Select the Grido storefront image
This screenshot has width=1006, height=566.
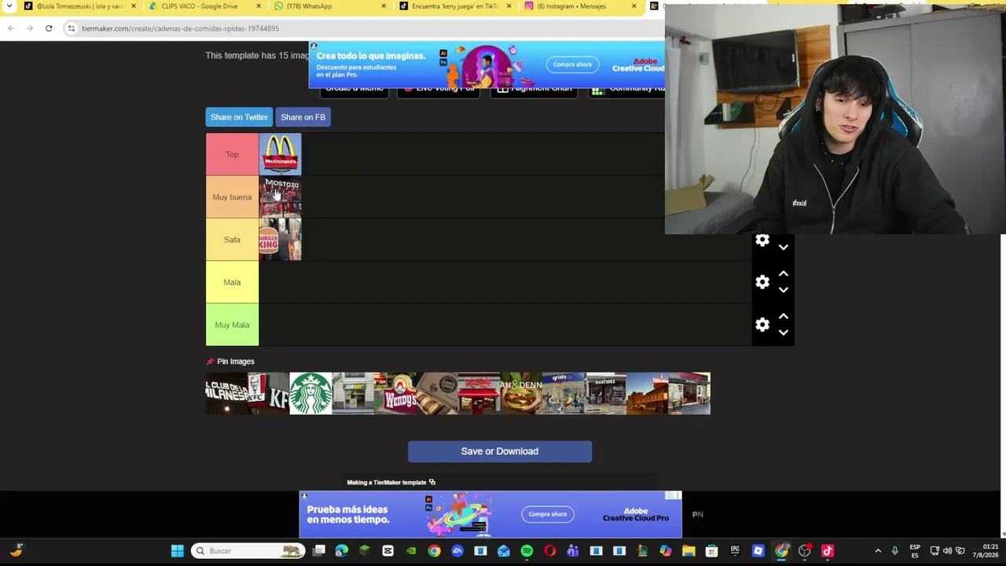(563, 393)
